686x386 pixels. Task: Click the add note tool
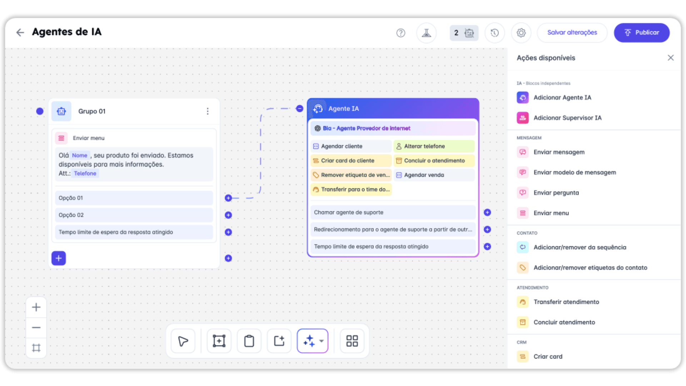[x=279, y=341]
